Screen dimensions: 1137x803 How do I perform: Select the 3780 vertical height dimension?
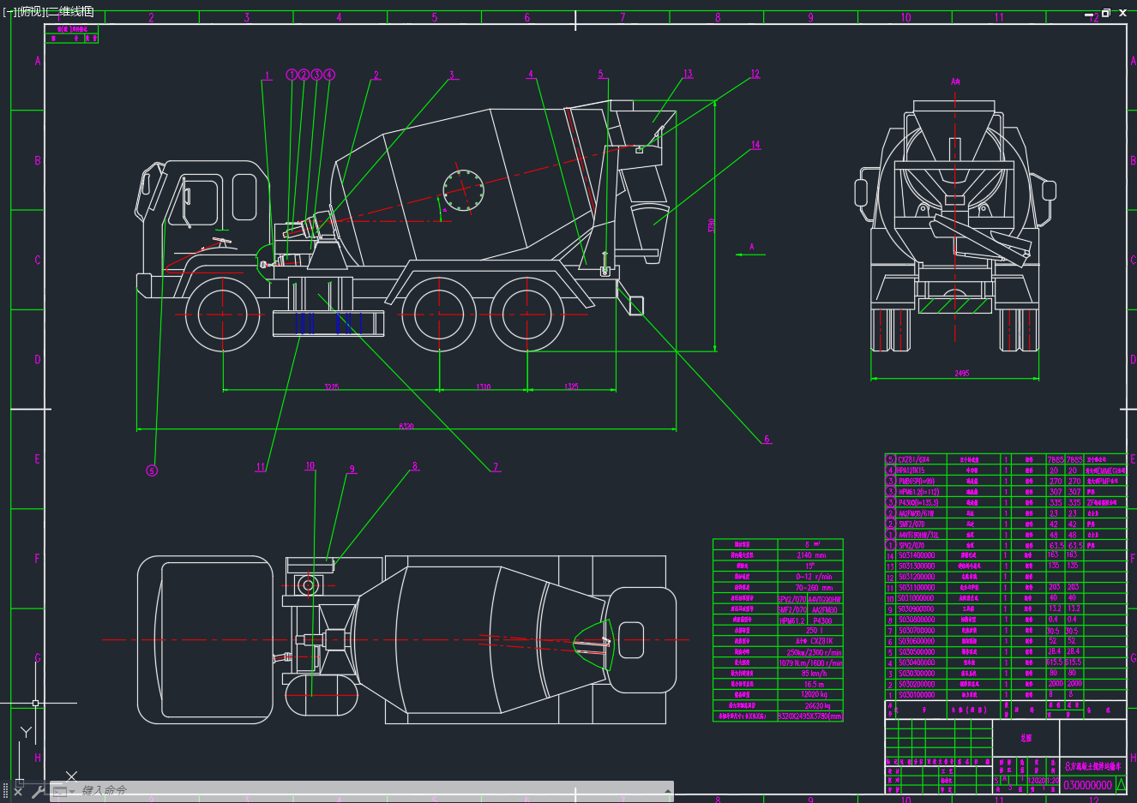712,225
